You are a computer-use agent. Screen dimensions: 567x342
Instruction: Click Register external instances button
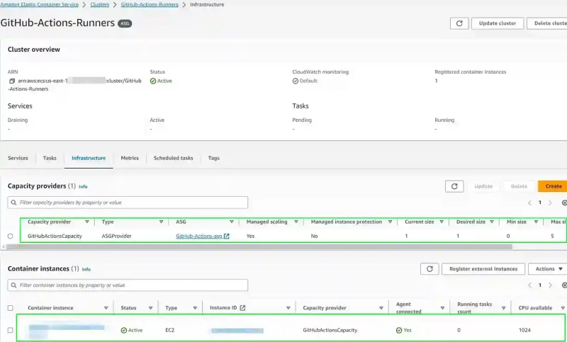[x=483, y=268]
